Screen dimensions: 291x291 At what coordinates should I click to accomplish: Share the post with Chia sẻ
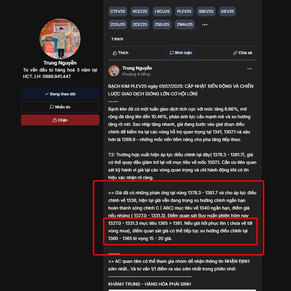click(x=242, y=53)
